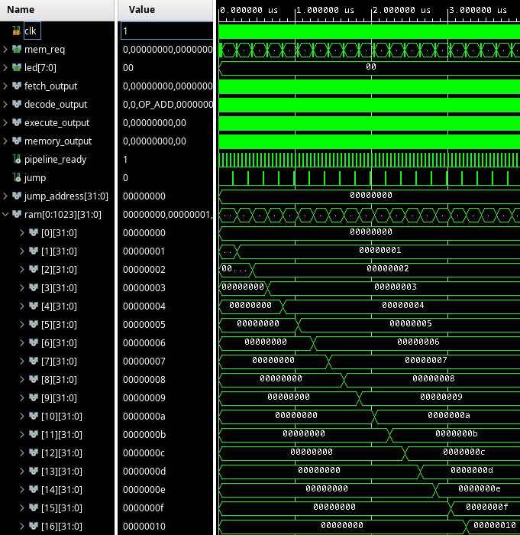This screenshot has height=535, width=520.
Task: Select the jump signal row
Action: (x=57, y=178)
